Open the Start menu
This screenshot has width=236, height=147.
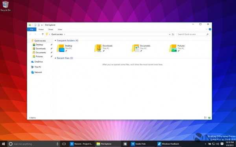point(3,144)
